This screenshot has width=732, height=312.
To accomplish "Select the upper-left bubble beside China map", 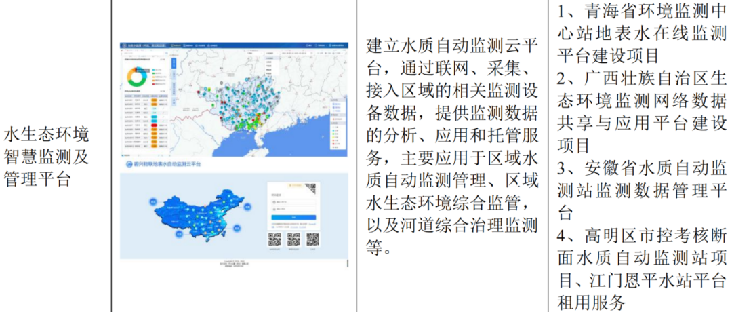I will pos(153,201).
